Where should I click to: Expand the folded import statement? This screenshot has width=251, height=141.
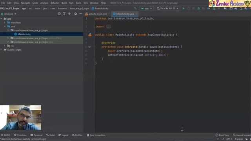pos(108,27)
